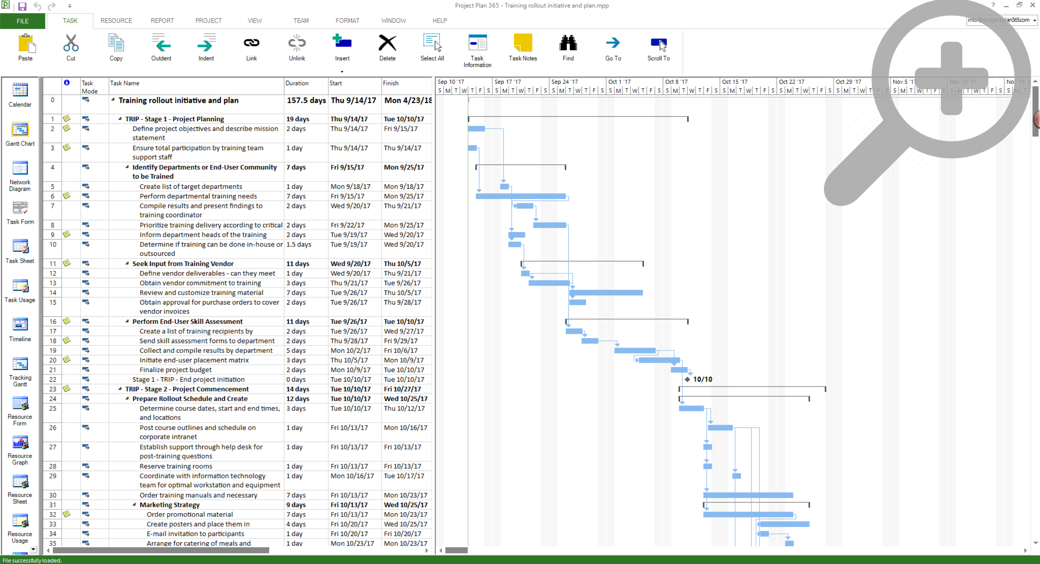Switch to the REPORT tab
Image resolution: width=1040 pixels, height=564 pixels.
[x=162, y=21]
